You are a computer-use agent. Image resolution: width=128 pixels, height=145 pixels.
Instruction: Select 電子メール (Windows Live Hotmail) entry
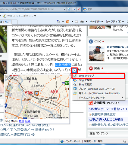[98, 93]
